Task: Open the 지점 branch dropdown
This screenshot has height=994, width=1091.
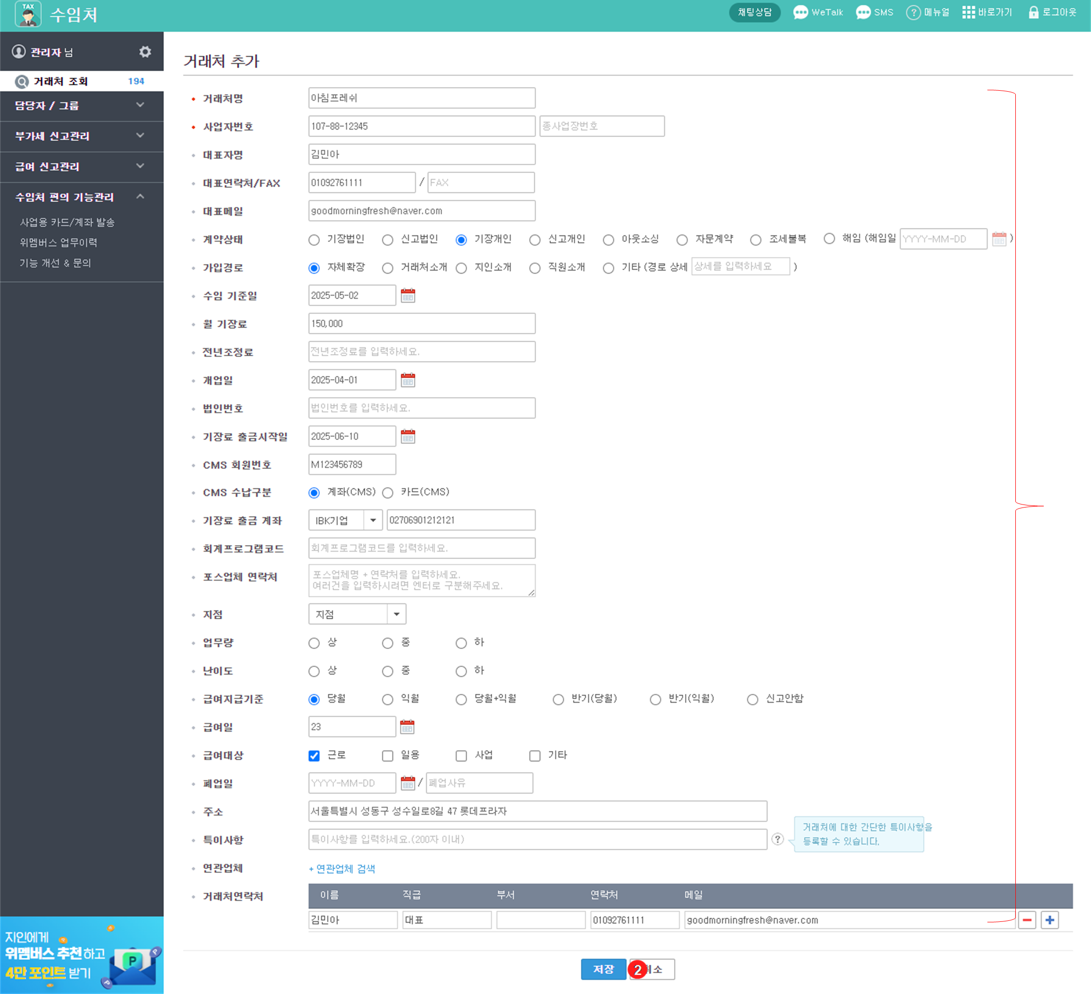Action: coord(357,614)
